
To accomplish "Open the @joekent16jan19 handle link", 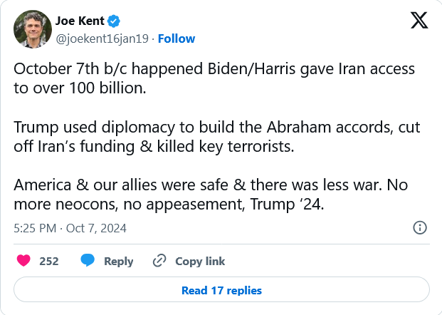I will (101, 38).
